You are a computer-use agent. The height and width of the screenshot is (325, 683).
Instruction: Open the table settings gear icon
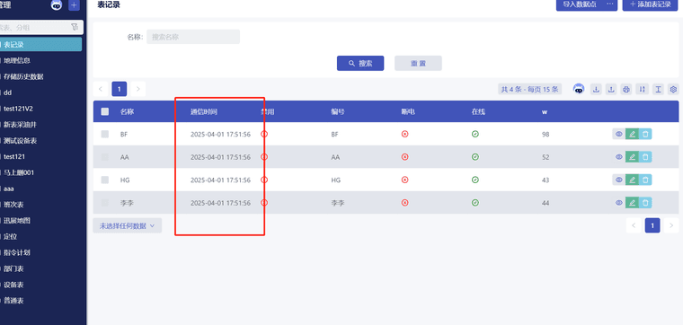[673, 89]
